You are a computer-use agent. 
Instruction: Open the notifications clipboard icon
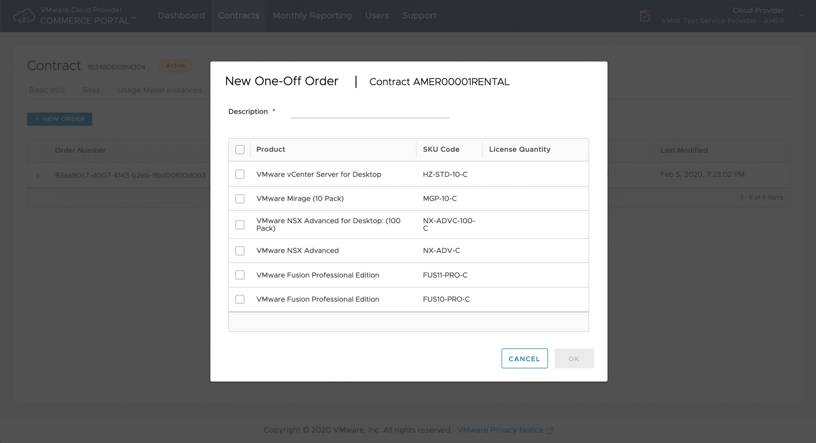point(645,16)
